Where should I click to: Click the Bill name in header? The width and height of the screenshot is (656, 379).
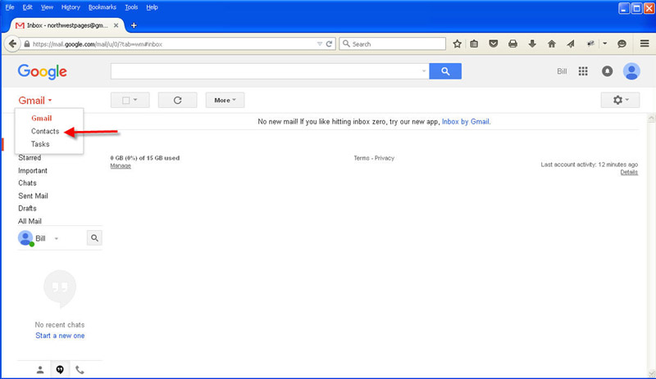562,71
